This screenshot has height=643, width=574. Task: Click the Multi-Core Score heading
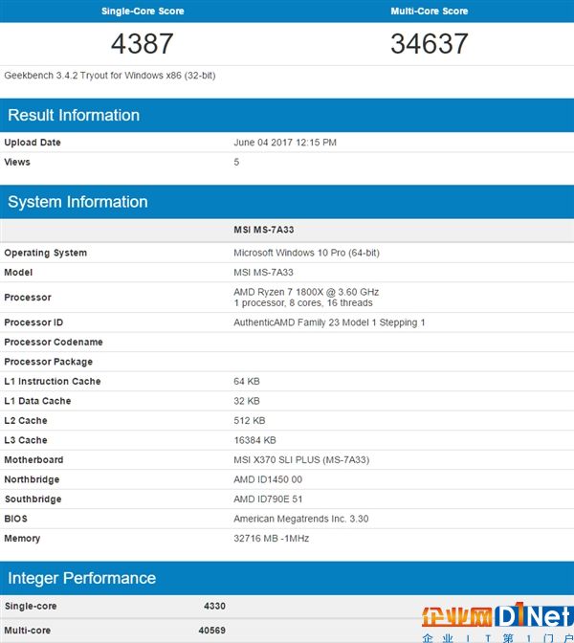430,11
